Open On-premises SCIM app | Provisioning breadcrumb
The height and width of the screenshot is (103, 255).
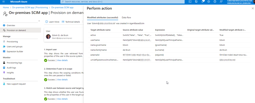(x=30, y=8)
